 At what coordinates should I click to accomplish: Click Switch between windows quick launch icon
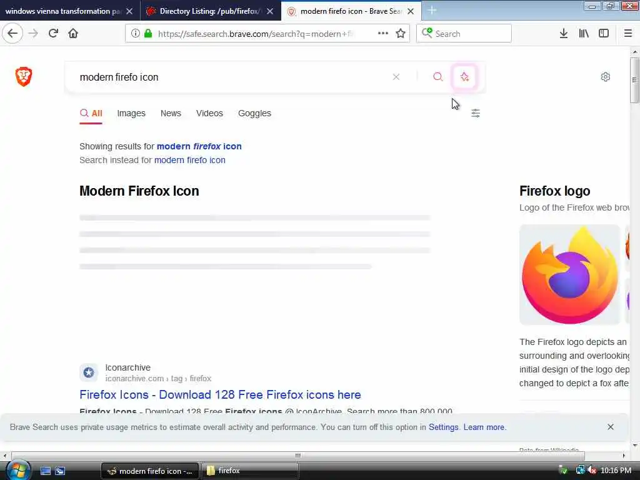pos(60,471)
